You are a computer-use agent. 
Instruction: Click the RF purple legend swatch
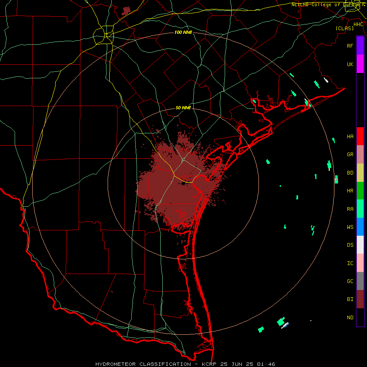click(360, 46)
